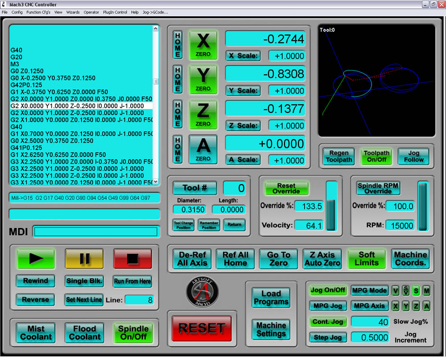446x357 pixels.
Task: Click Run From Here
Action: tap(132, 281)
